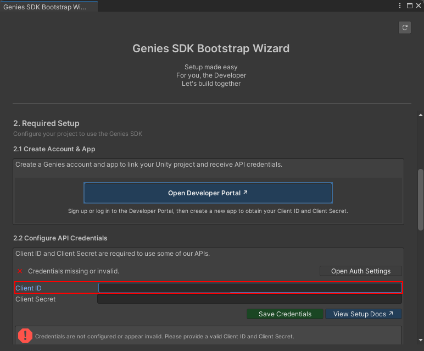Select the Genies SDK Bootstrap Wizard tab
This screenshot has width=424, height=351.
tap(49, 7)
